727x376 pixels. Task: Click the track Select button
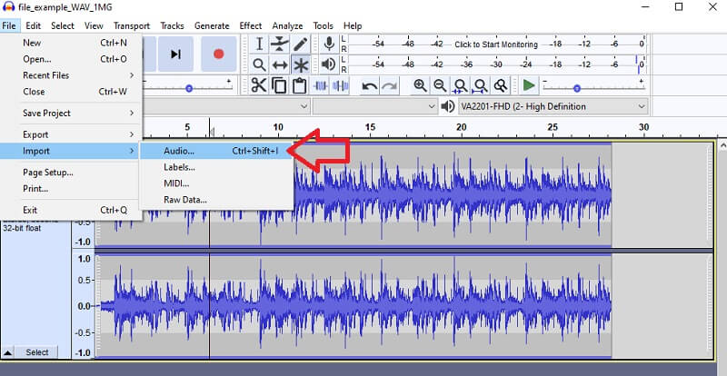[x=37, y=352]
